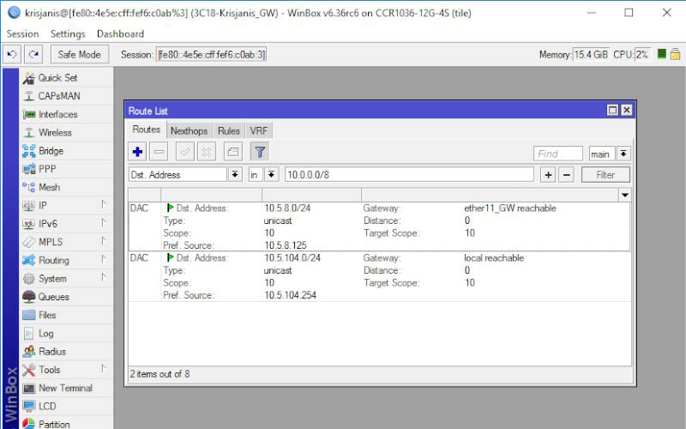Click the padlock icon in top bar
This screenshot has width=686, height=429.
(675, 54)
